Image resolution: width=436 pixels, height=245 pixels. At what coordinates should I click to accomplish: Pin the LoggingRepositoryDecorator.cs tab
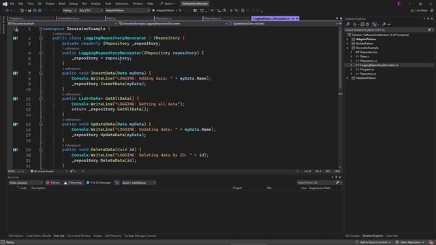coord(293,18)
